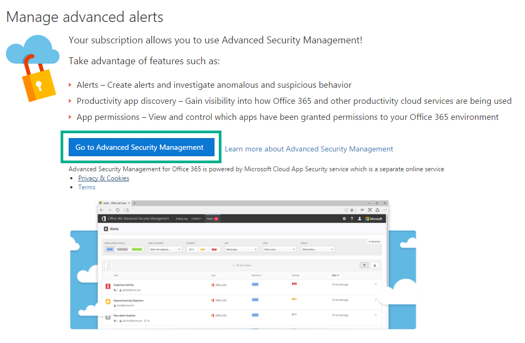525x343 pixels.
Task: Click 'Take advantage of features such as:' text
Action: pyautogui.click(x=144, y=61)
